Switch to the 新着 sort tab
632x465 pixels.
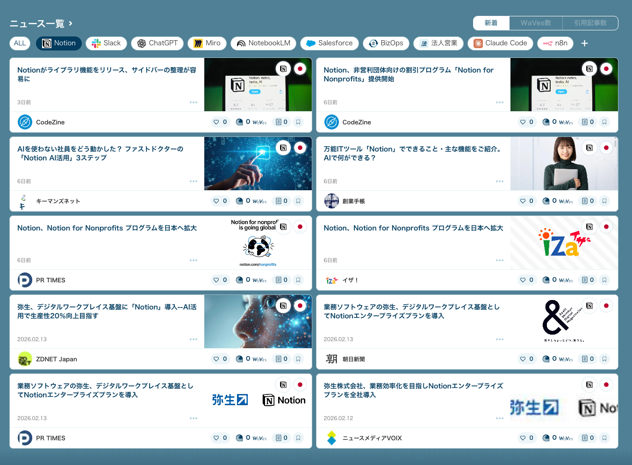491,23
